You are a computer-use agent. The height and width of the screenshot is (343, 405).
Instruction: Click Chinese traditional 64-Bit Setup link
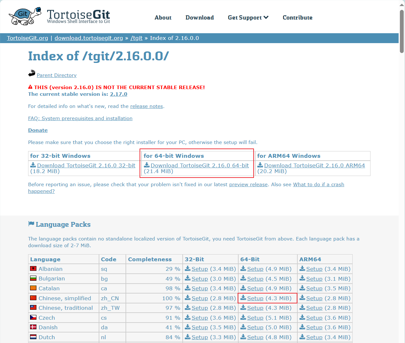coord(255,308)
